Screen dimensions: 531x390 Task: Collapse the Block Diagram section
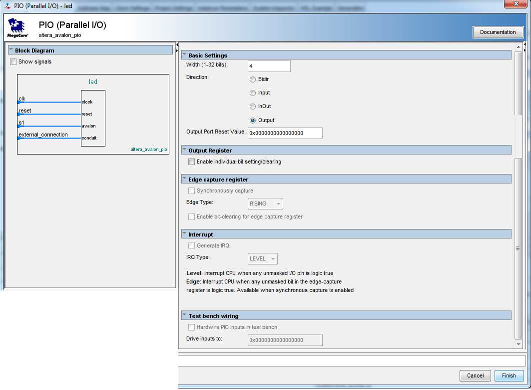[x=11, y=50]
